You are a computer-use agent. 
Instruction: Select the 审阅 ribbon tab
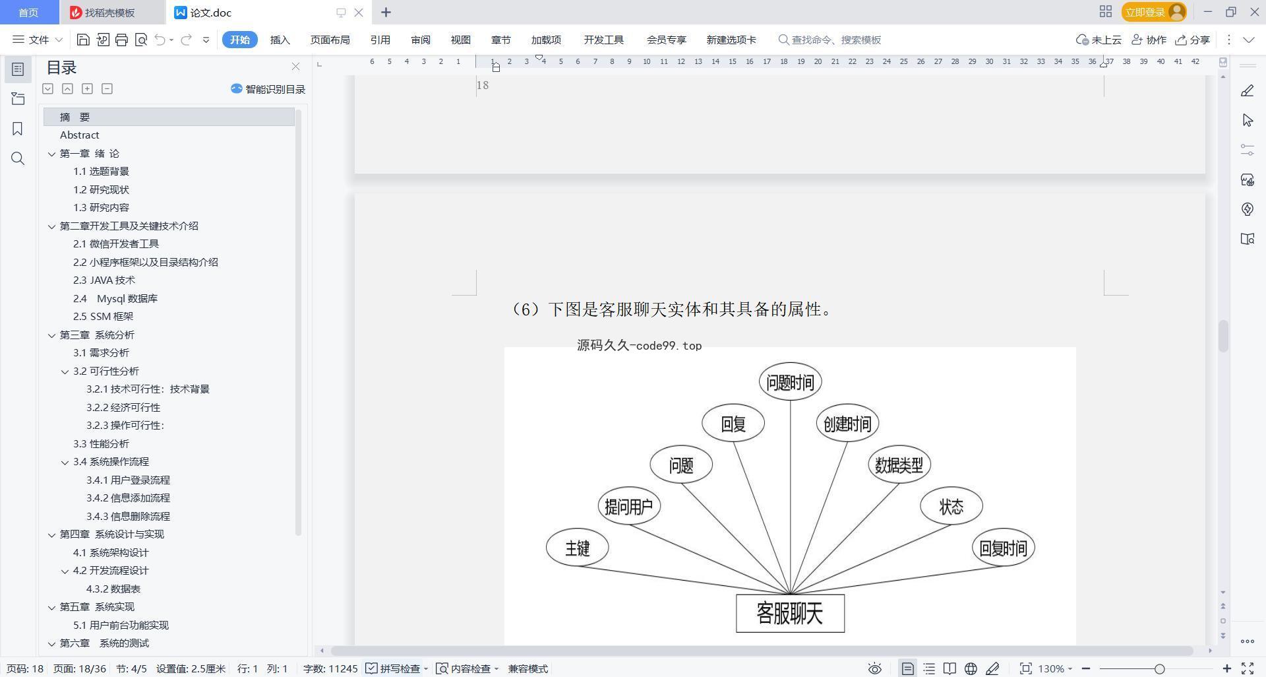(x=421, y=40)
